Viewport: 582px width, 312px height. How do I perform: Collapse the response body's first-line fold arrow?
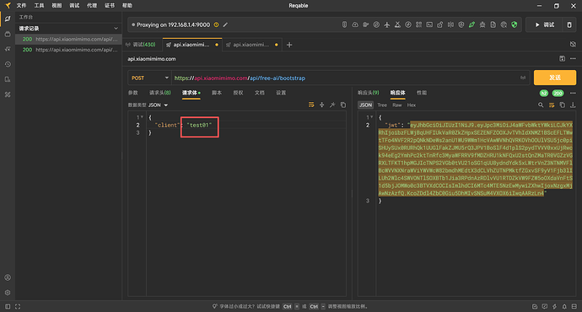click(371, 117)
